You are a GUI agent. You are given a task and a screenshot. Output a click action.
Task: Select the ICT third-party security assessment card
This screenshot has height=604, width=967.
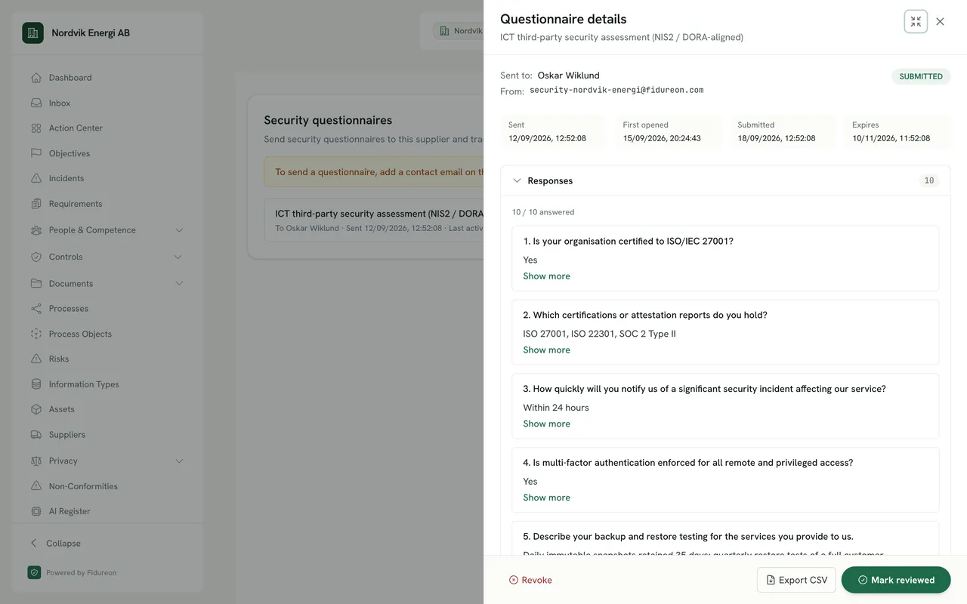click(374, 220)
